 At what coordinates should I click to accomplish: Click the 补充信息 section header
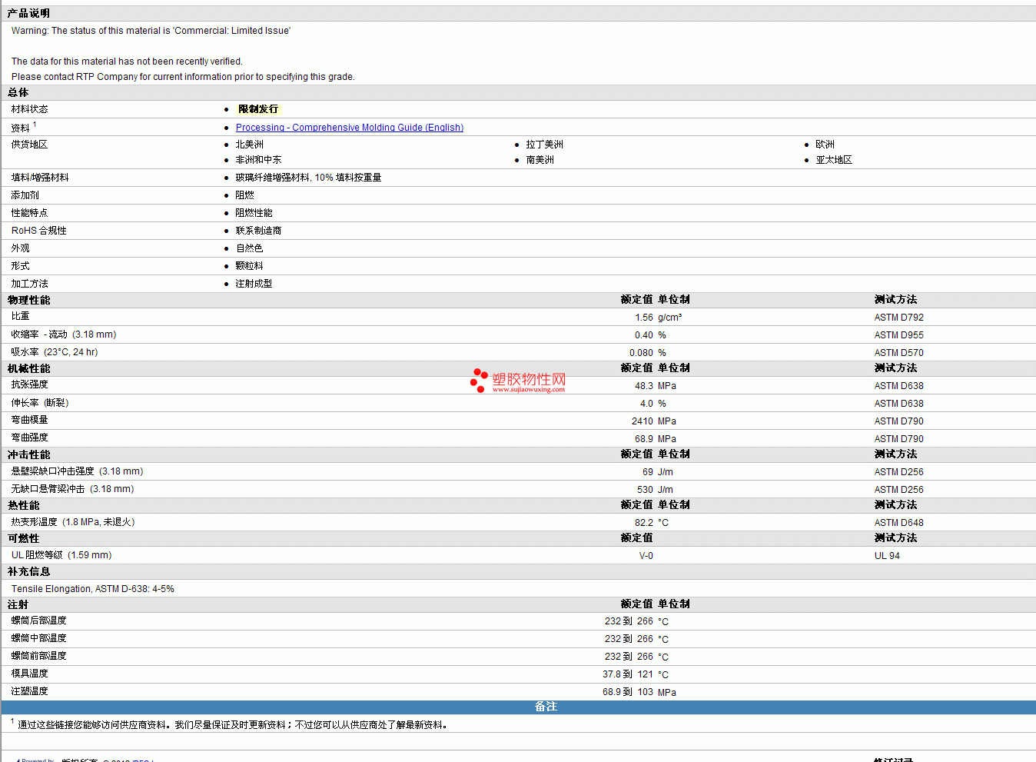[x=28, y=571]
